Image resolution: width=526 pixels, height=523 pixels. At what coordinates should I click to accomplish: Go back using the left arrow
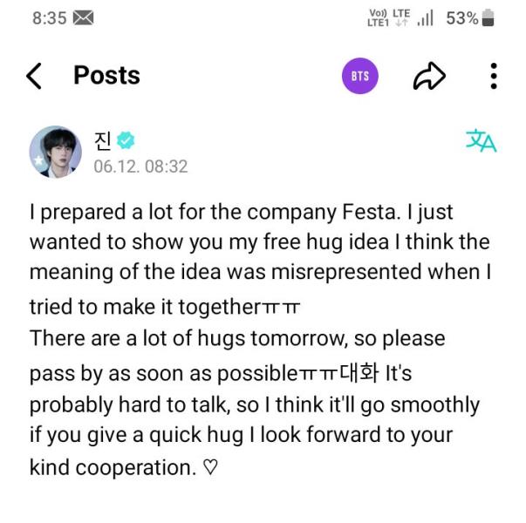pyautogui.click(x=34, y=76)
